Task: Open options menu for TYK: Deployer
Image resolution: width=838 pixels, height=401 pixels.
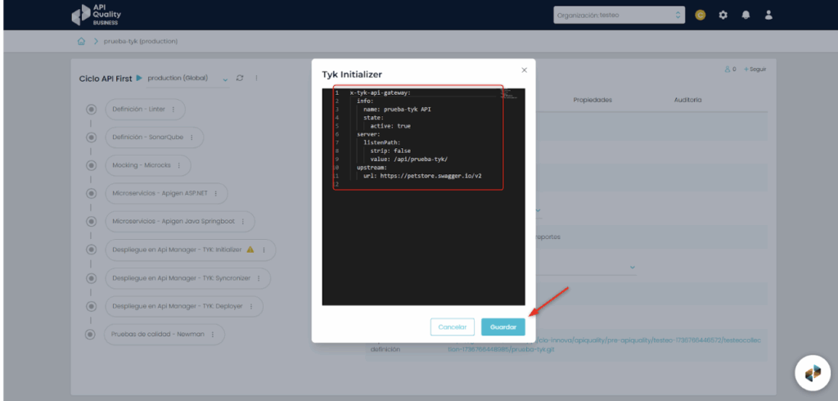Action: 250,306
